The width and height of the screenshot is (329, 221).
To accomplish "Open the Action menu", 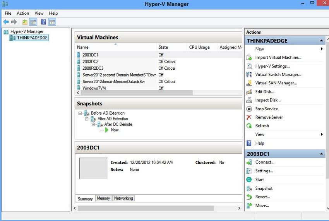I will click(23, 13).
